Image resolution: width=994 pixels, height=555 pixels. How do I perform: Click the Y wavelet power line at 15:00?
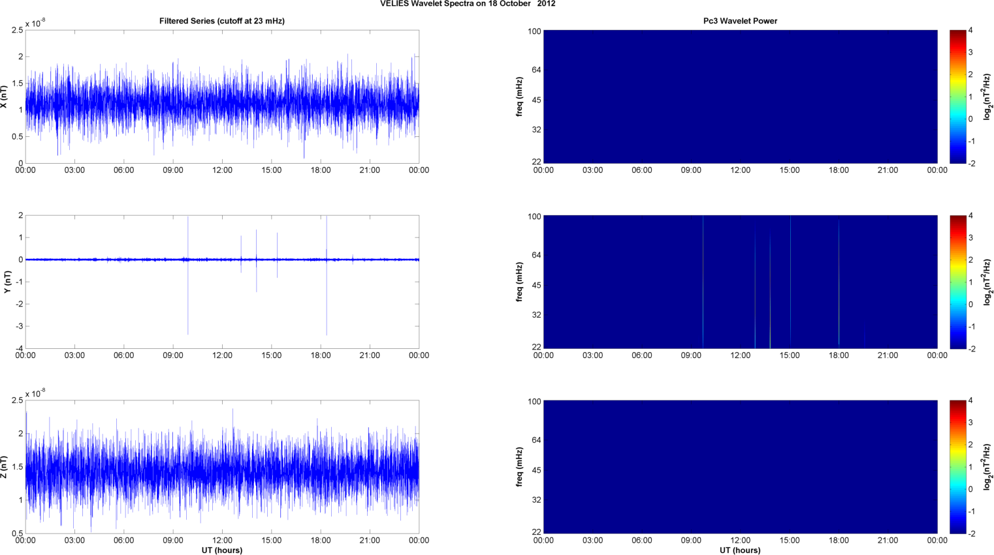point(790,280)
